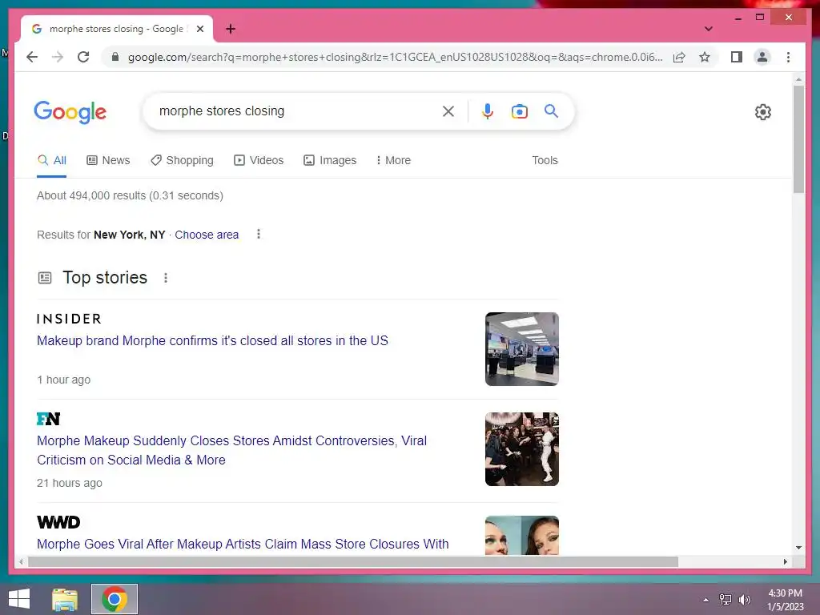
Task: Submit search with the magnifier icon
Action: [x=551, y=111]
